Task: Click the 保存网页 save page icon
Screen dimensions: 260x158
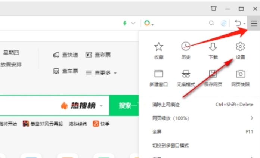Action: click(x=213, y=74)
